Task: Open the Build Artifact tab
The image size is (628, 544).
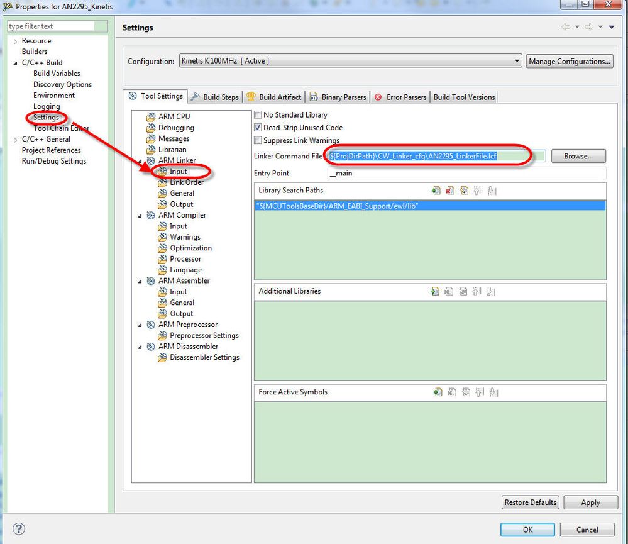Action: pos(274,97)
